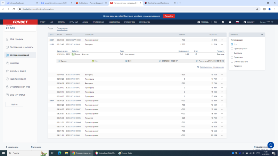Open settings via the gear icon
Image resolution: width=278 pixels, height=156 pixels.
pyautogui.click(x=223, y=22)
